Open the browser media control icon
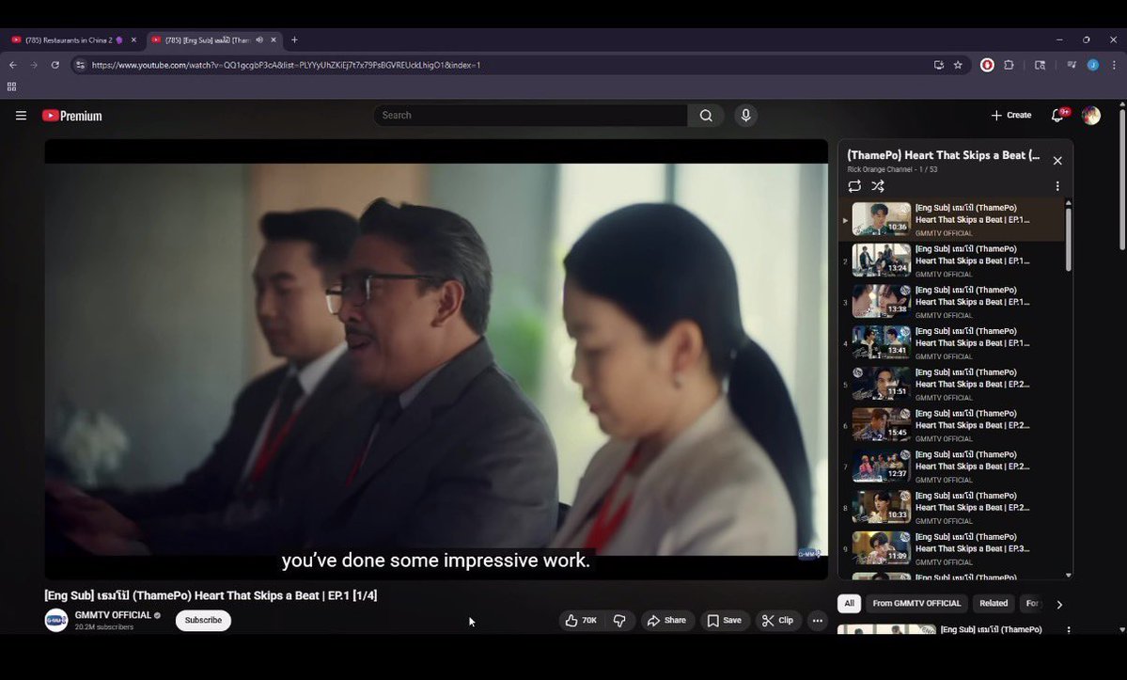Screen dimensions: 1127x680 tap(1071, 65)
